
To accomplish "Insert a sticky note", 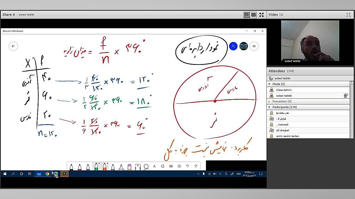I will click(x=163, y=166).
